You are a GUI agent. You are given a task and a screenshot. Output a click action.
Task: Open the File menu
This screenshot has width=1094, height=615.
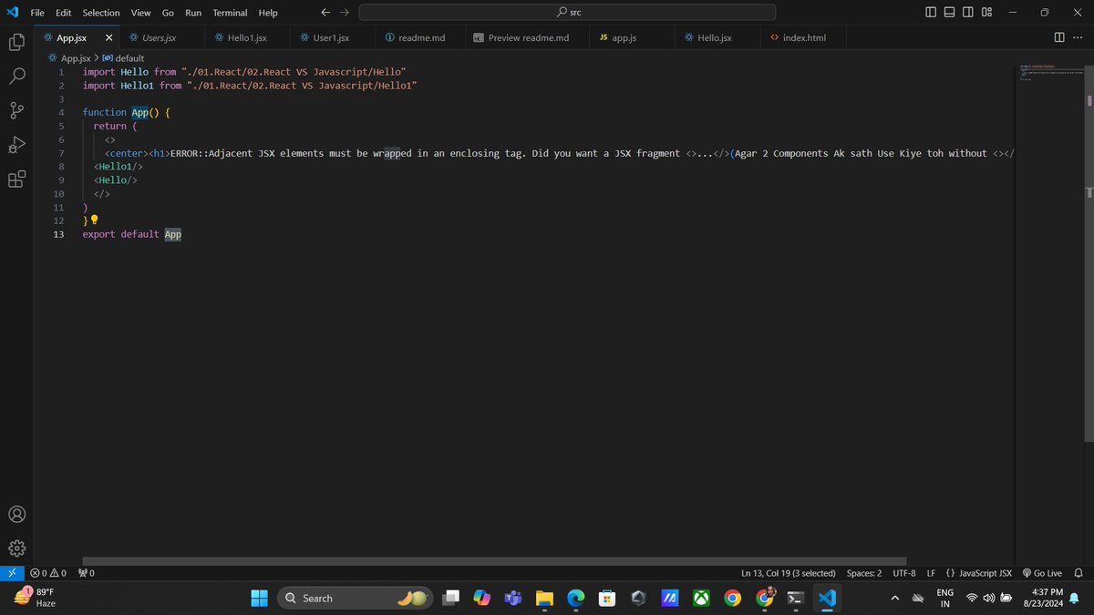pos(38,13)
